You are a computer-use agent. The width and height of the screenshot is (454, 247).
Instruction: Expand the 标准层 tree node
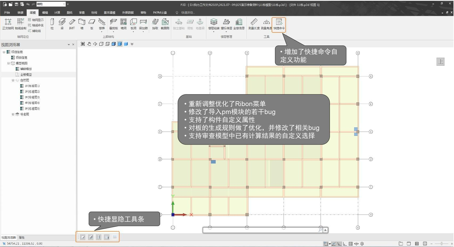pos(13,114)
